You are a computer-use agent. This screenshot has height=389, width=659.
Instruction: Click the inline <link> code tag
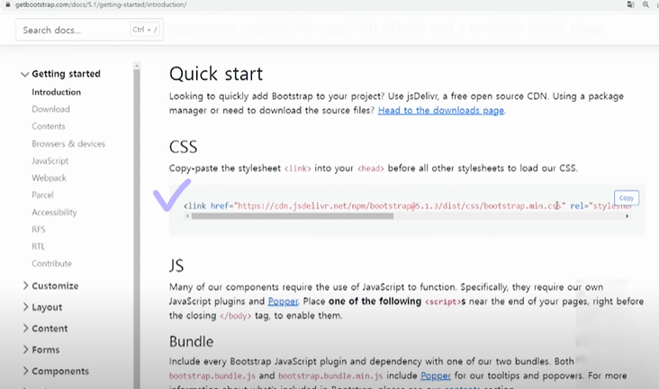298,168
